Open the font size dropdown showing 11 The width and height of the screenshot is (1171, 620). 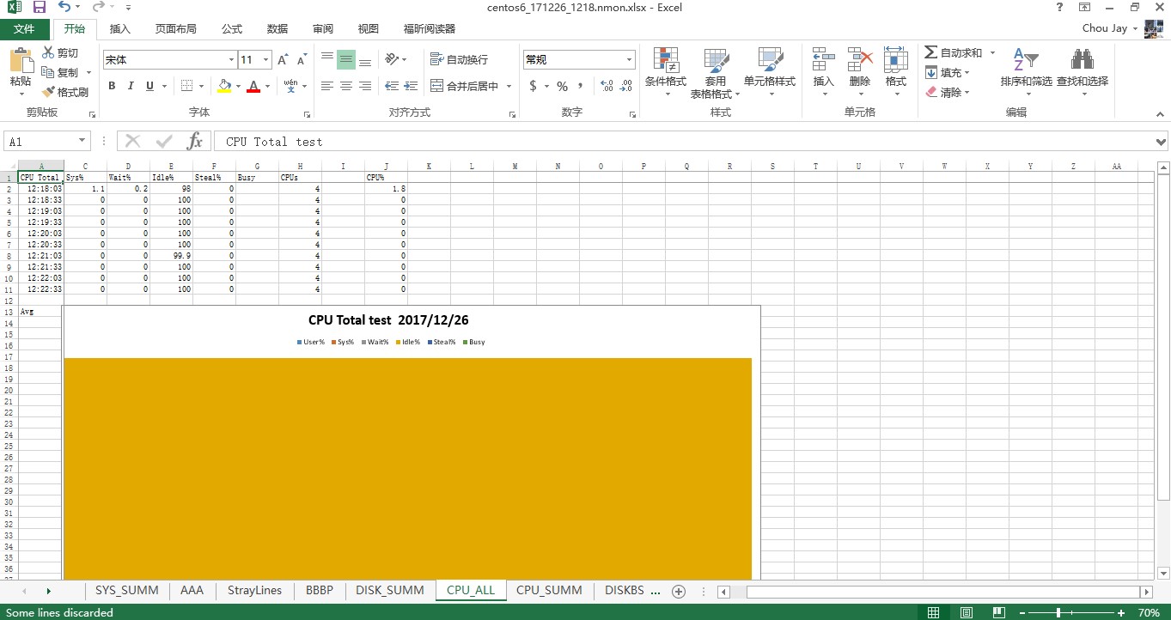click(265, 60)
